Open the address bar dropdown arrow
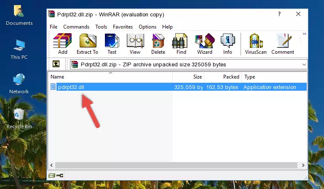This screenshot has height=189, width=324. pyautogui.click(x=304, y=64)
